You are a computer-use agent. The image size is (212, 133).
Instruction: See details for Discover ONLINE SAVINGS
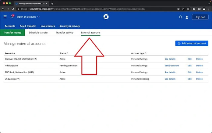[170, 59]
